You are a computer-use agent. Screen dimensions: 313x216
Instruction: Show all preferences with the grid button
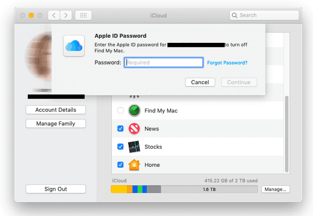click(x=83, y=15)
